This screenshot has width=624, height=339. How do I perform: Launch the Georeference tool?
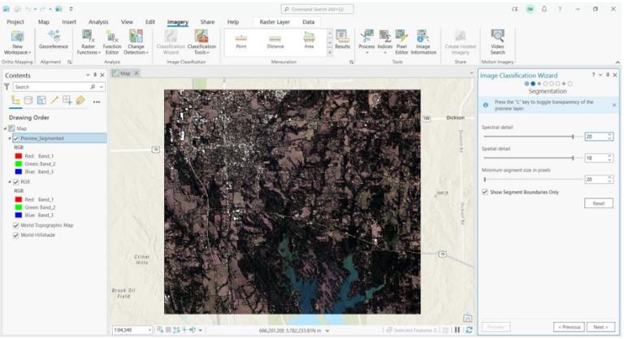(x=54, y=40)
